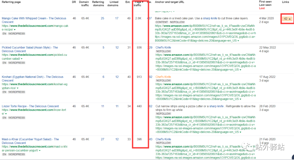Viewport: 294px width, 160px height.
Task: Click NOFOLLOW badge in Pickled Cucumber row
Action: 163,51
